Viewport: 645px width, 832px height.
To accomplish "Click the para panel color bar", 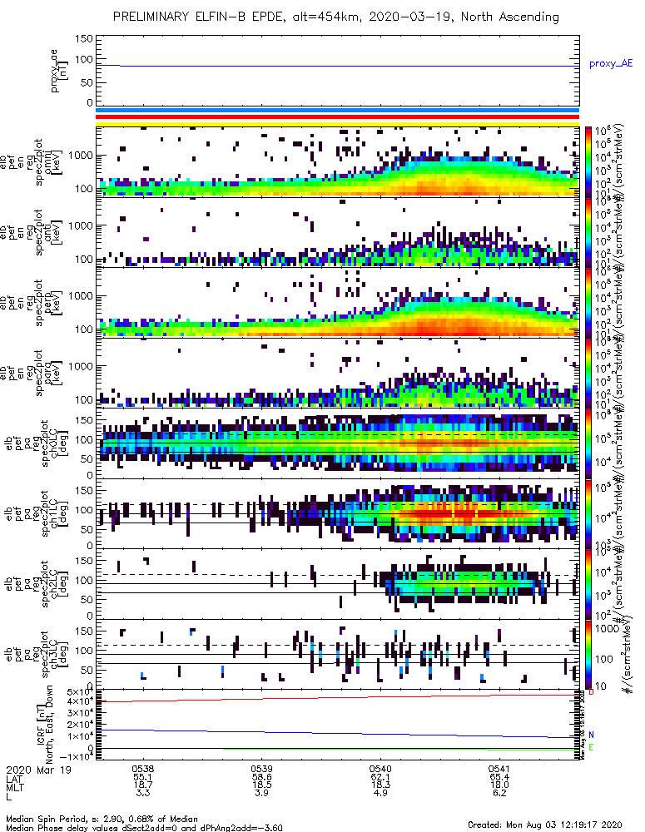I will (x=588, y=373).
